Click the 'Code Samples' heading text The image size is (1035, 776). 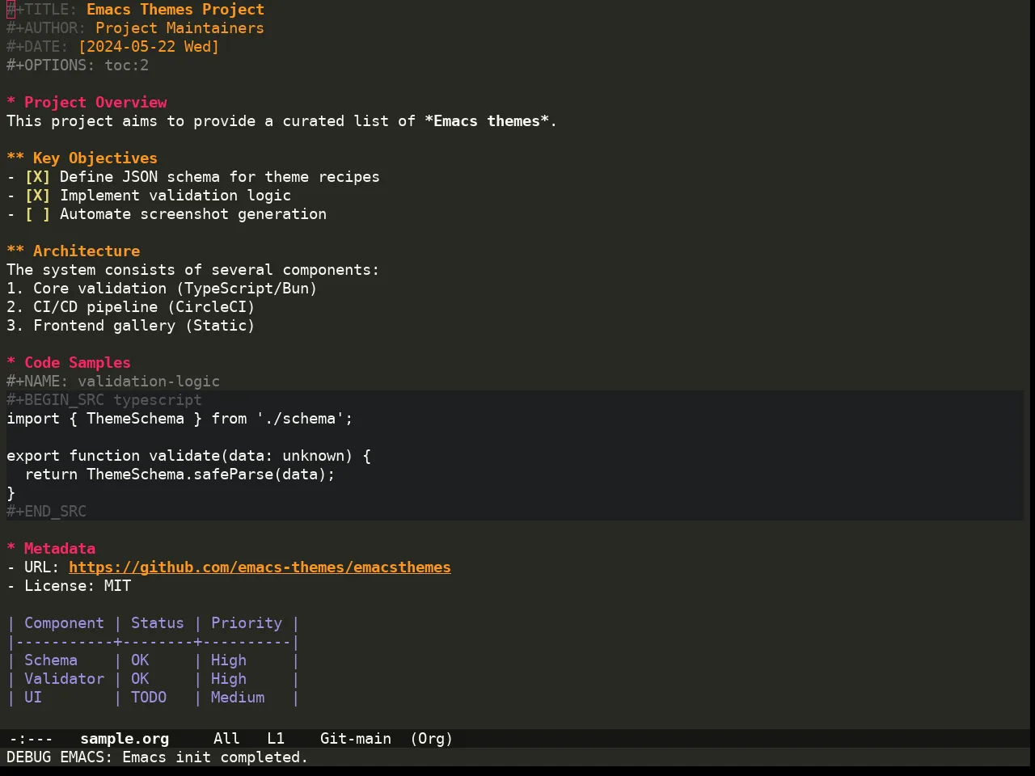click(78, 363)
